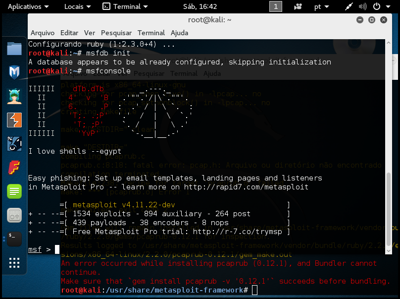This screenshot has width=400, height=299.
Task: Open the Files folder icon in the dock
Action: click(x=14, y=49)
